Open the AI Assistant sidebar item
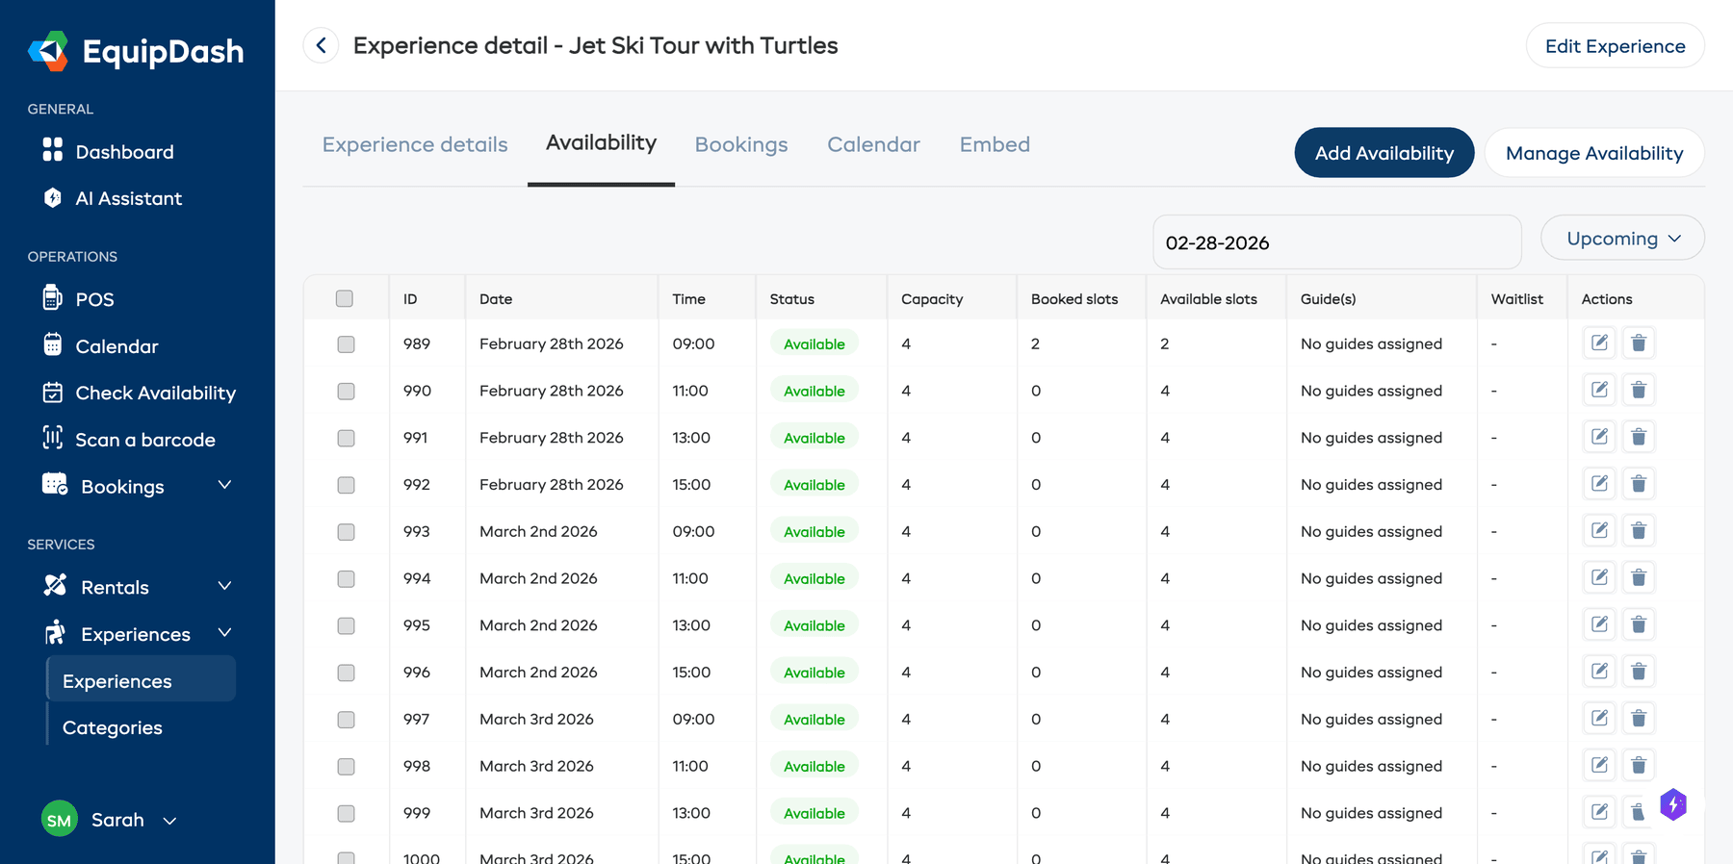This screenshot has height=864, width=1733. tap(112, 198)
